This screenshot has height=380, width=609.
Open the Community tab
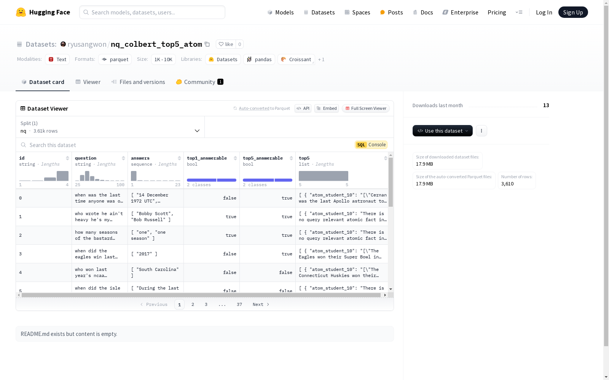(x=199, y=82)
